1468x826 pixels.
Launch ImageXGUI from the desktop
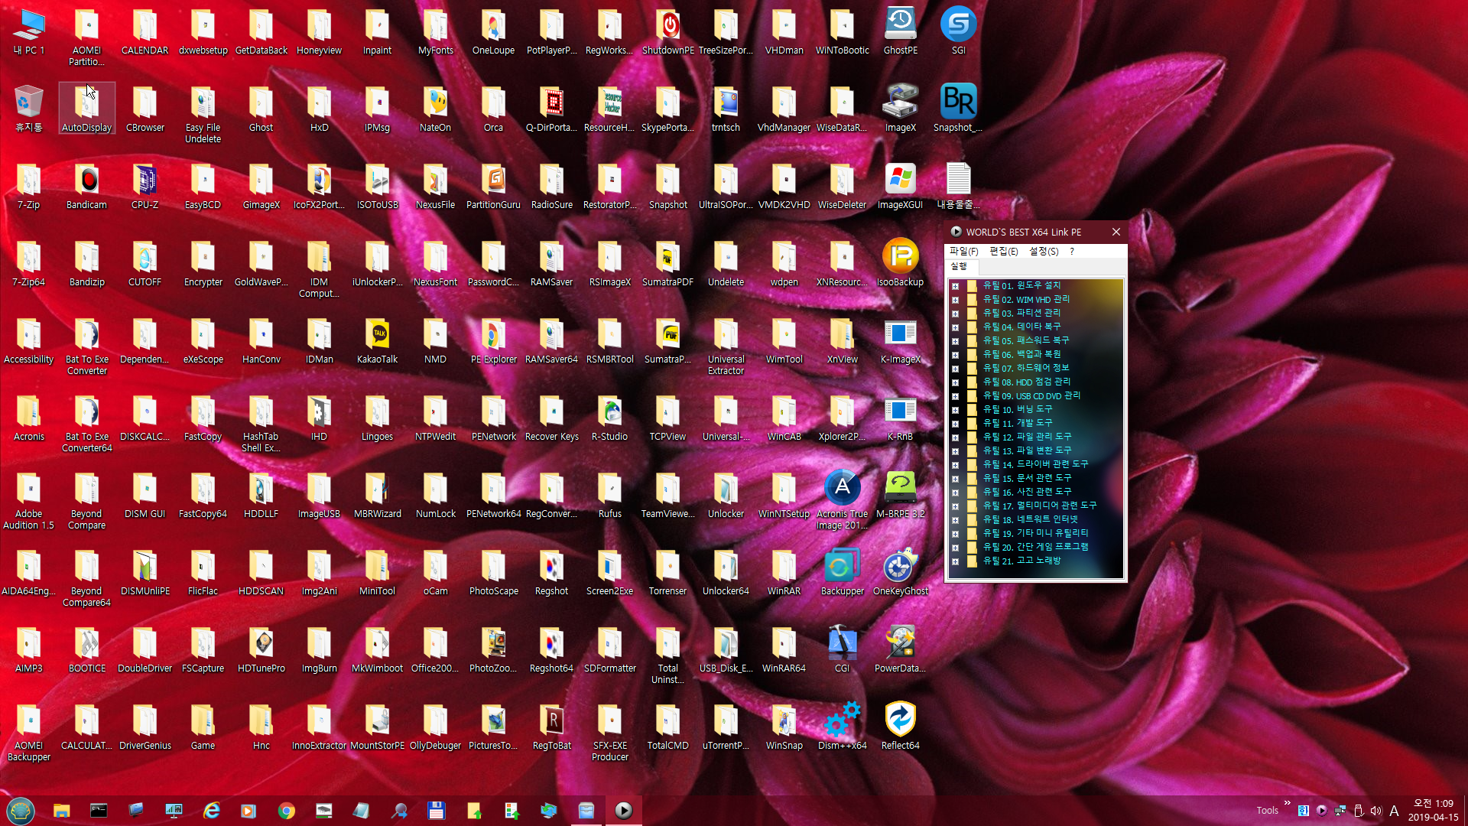pos(900,187)
